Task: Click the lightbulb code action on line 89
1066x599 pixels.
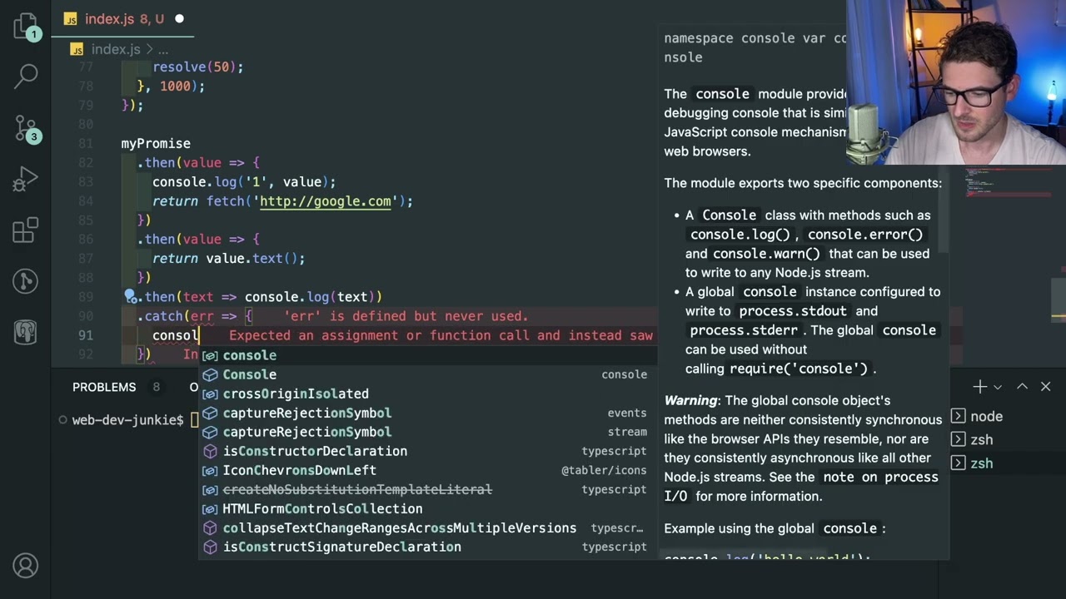Action: [x=130, y=296]
